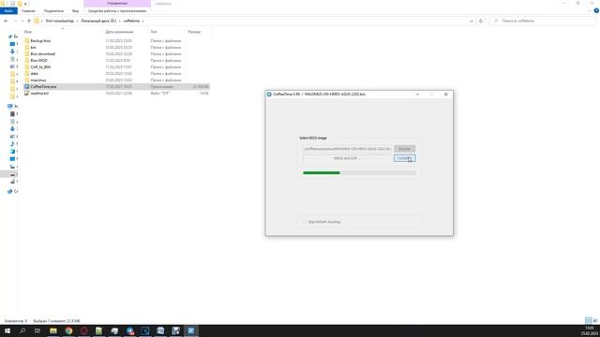The image size is (600, 337).
Task: Click the CoffeeTime.exe application file icon
Action: pyautogui.click(x=27, y=87)
